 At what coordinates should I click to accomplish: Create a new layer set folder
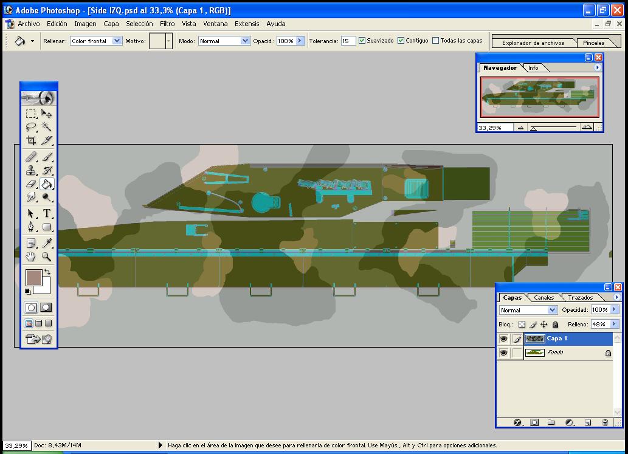[x=551, y=422]
